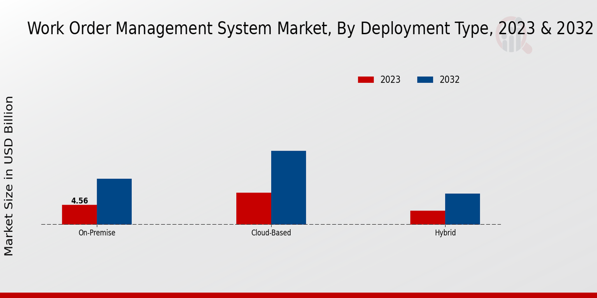Click the On-Premise 2032 blue bar
597x298 pixels.
(x=114, y=202)
